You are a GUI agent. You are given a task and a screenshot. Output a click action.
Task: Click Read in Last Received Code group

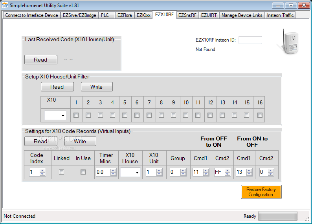(41, 60)
